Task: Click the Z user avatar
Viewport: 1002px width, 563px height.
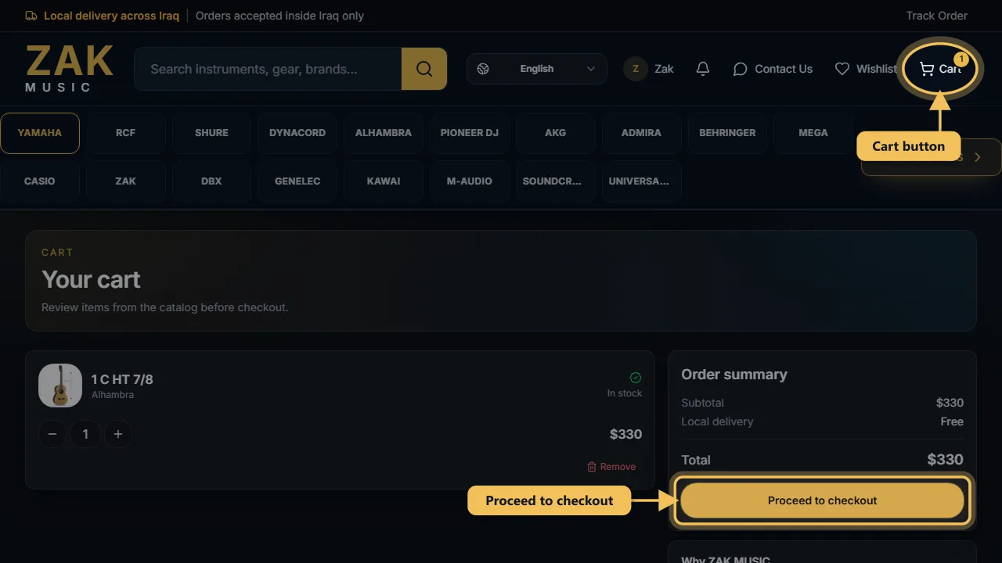Action: (636, 69)
